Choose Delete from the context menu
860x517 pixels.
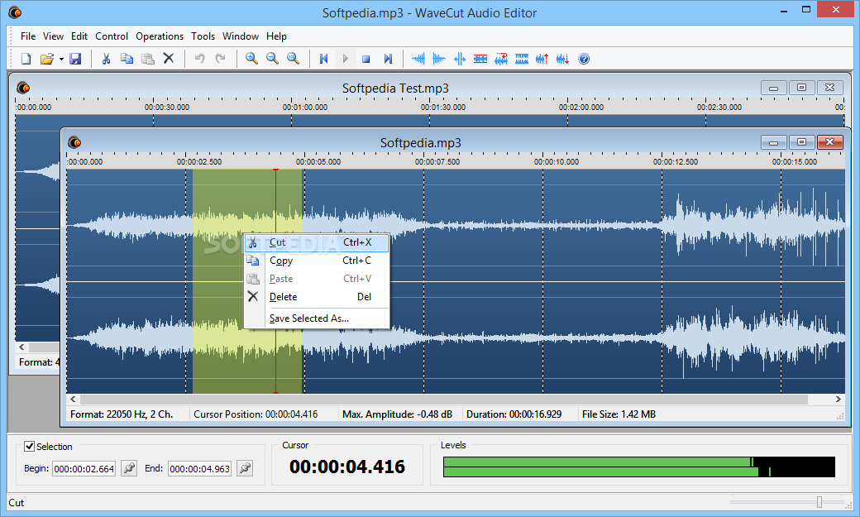(317, 297)
